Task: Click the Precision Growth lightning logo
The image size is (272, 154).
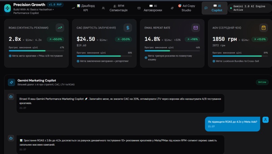Action: [7, 8]
